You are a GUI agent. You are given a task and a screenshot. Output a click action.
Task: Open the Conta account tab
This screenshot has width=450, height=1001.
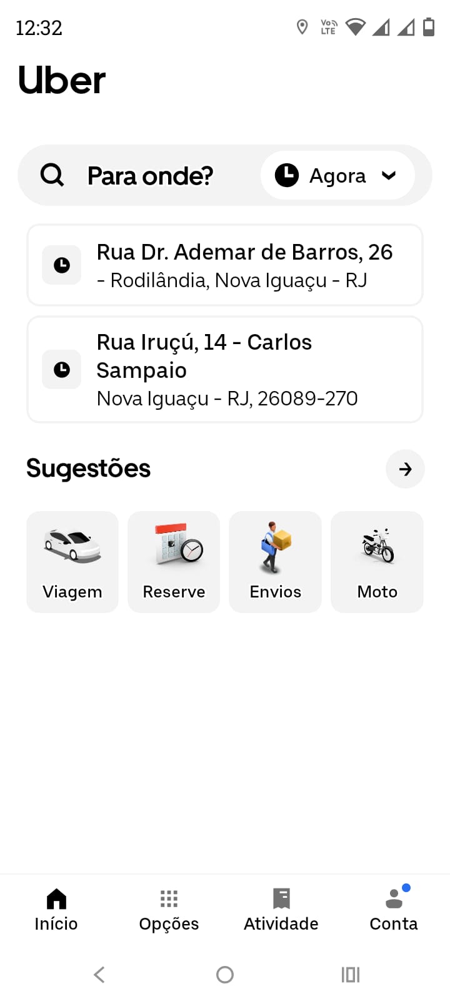point(394,910)
